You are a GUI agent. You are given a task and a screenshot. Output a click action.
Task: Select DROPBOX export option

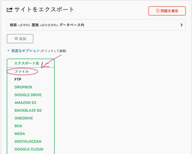[23, 87]
